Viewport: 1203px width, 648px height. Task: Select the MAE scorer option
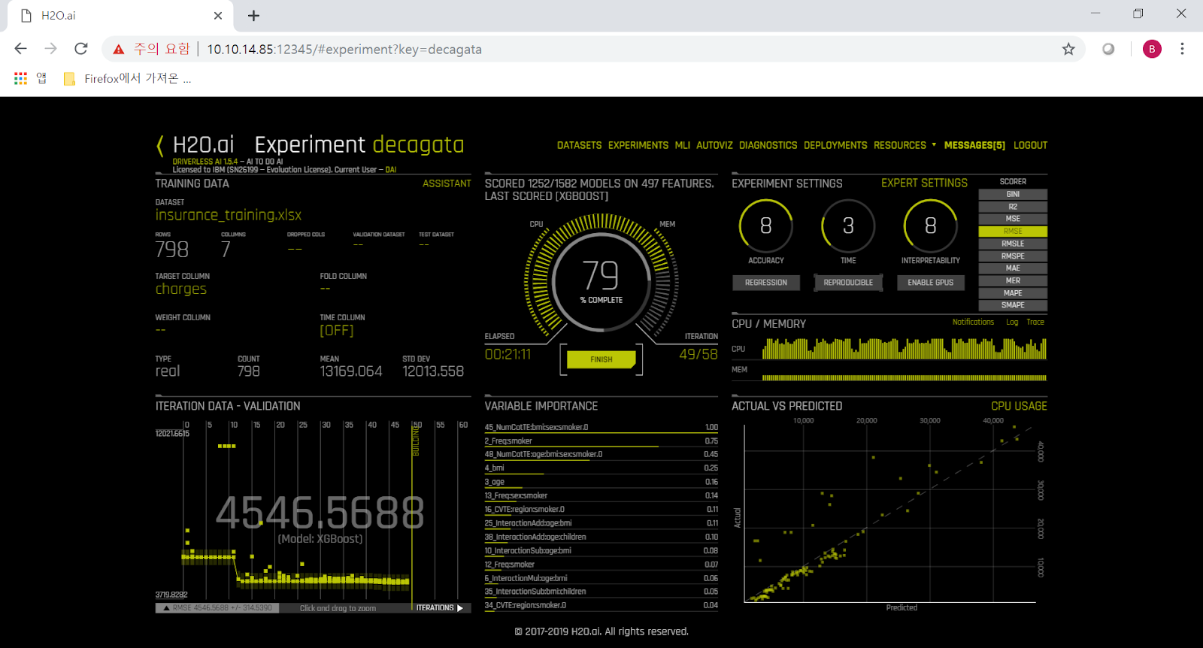1013,268
